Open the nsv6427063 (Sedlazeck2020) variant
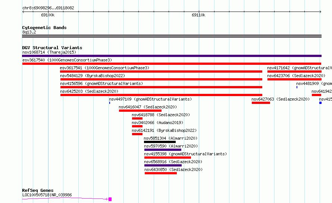Viewport: 332px width, 203px height. click(x=281, y=99)
